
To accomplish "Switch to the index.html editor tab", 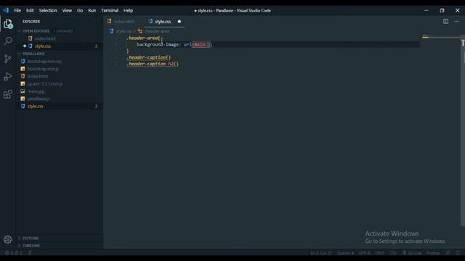I will [124, 22].
